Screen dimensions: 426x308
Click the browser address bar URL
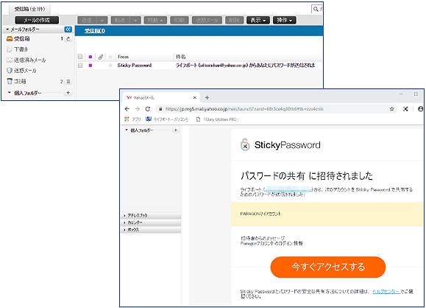(x=244, y=109)
